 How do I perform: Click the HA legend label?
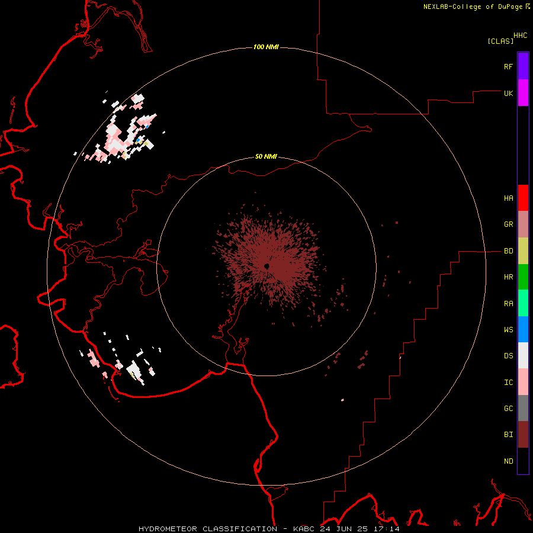508,198
